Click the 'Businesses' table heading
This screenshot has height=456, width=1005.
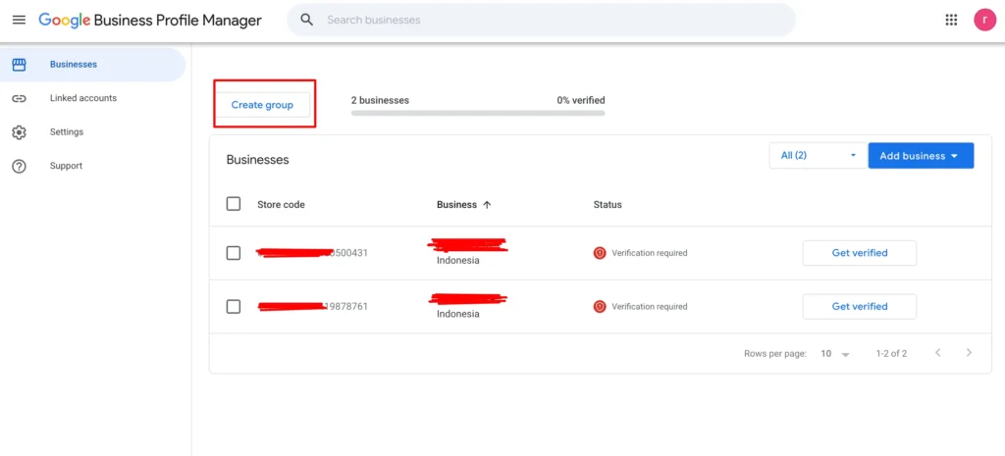tap(258, 160)
